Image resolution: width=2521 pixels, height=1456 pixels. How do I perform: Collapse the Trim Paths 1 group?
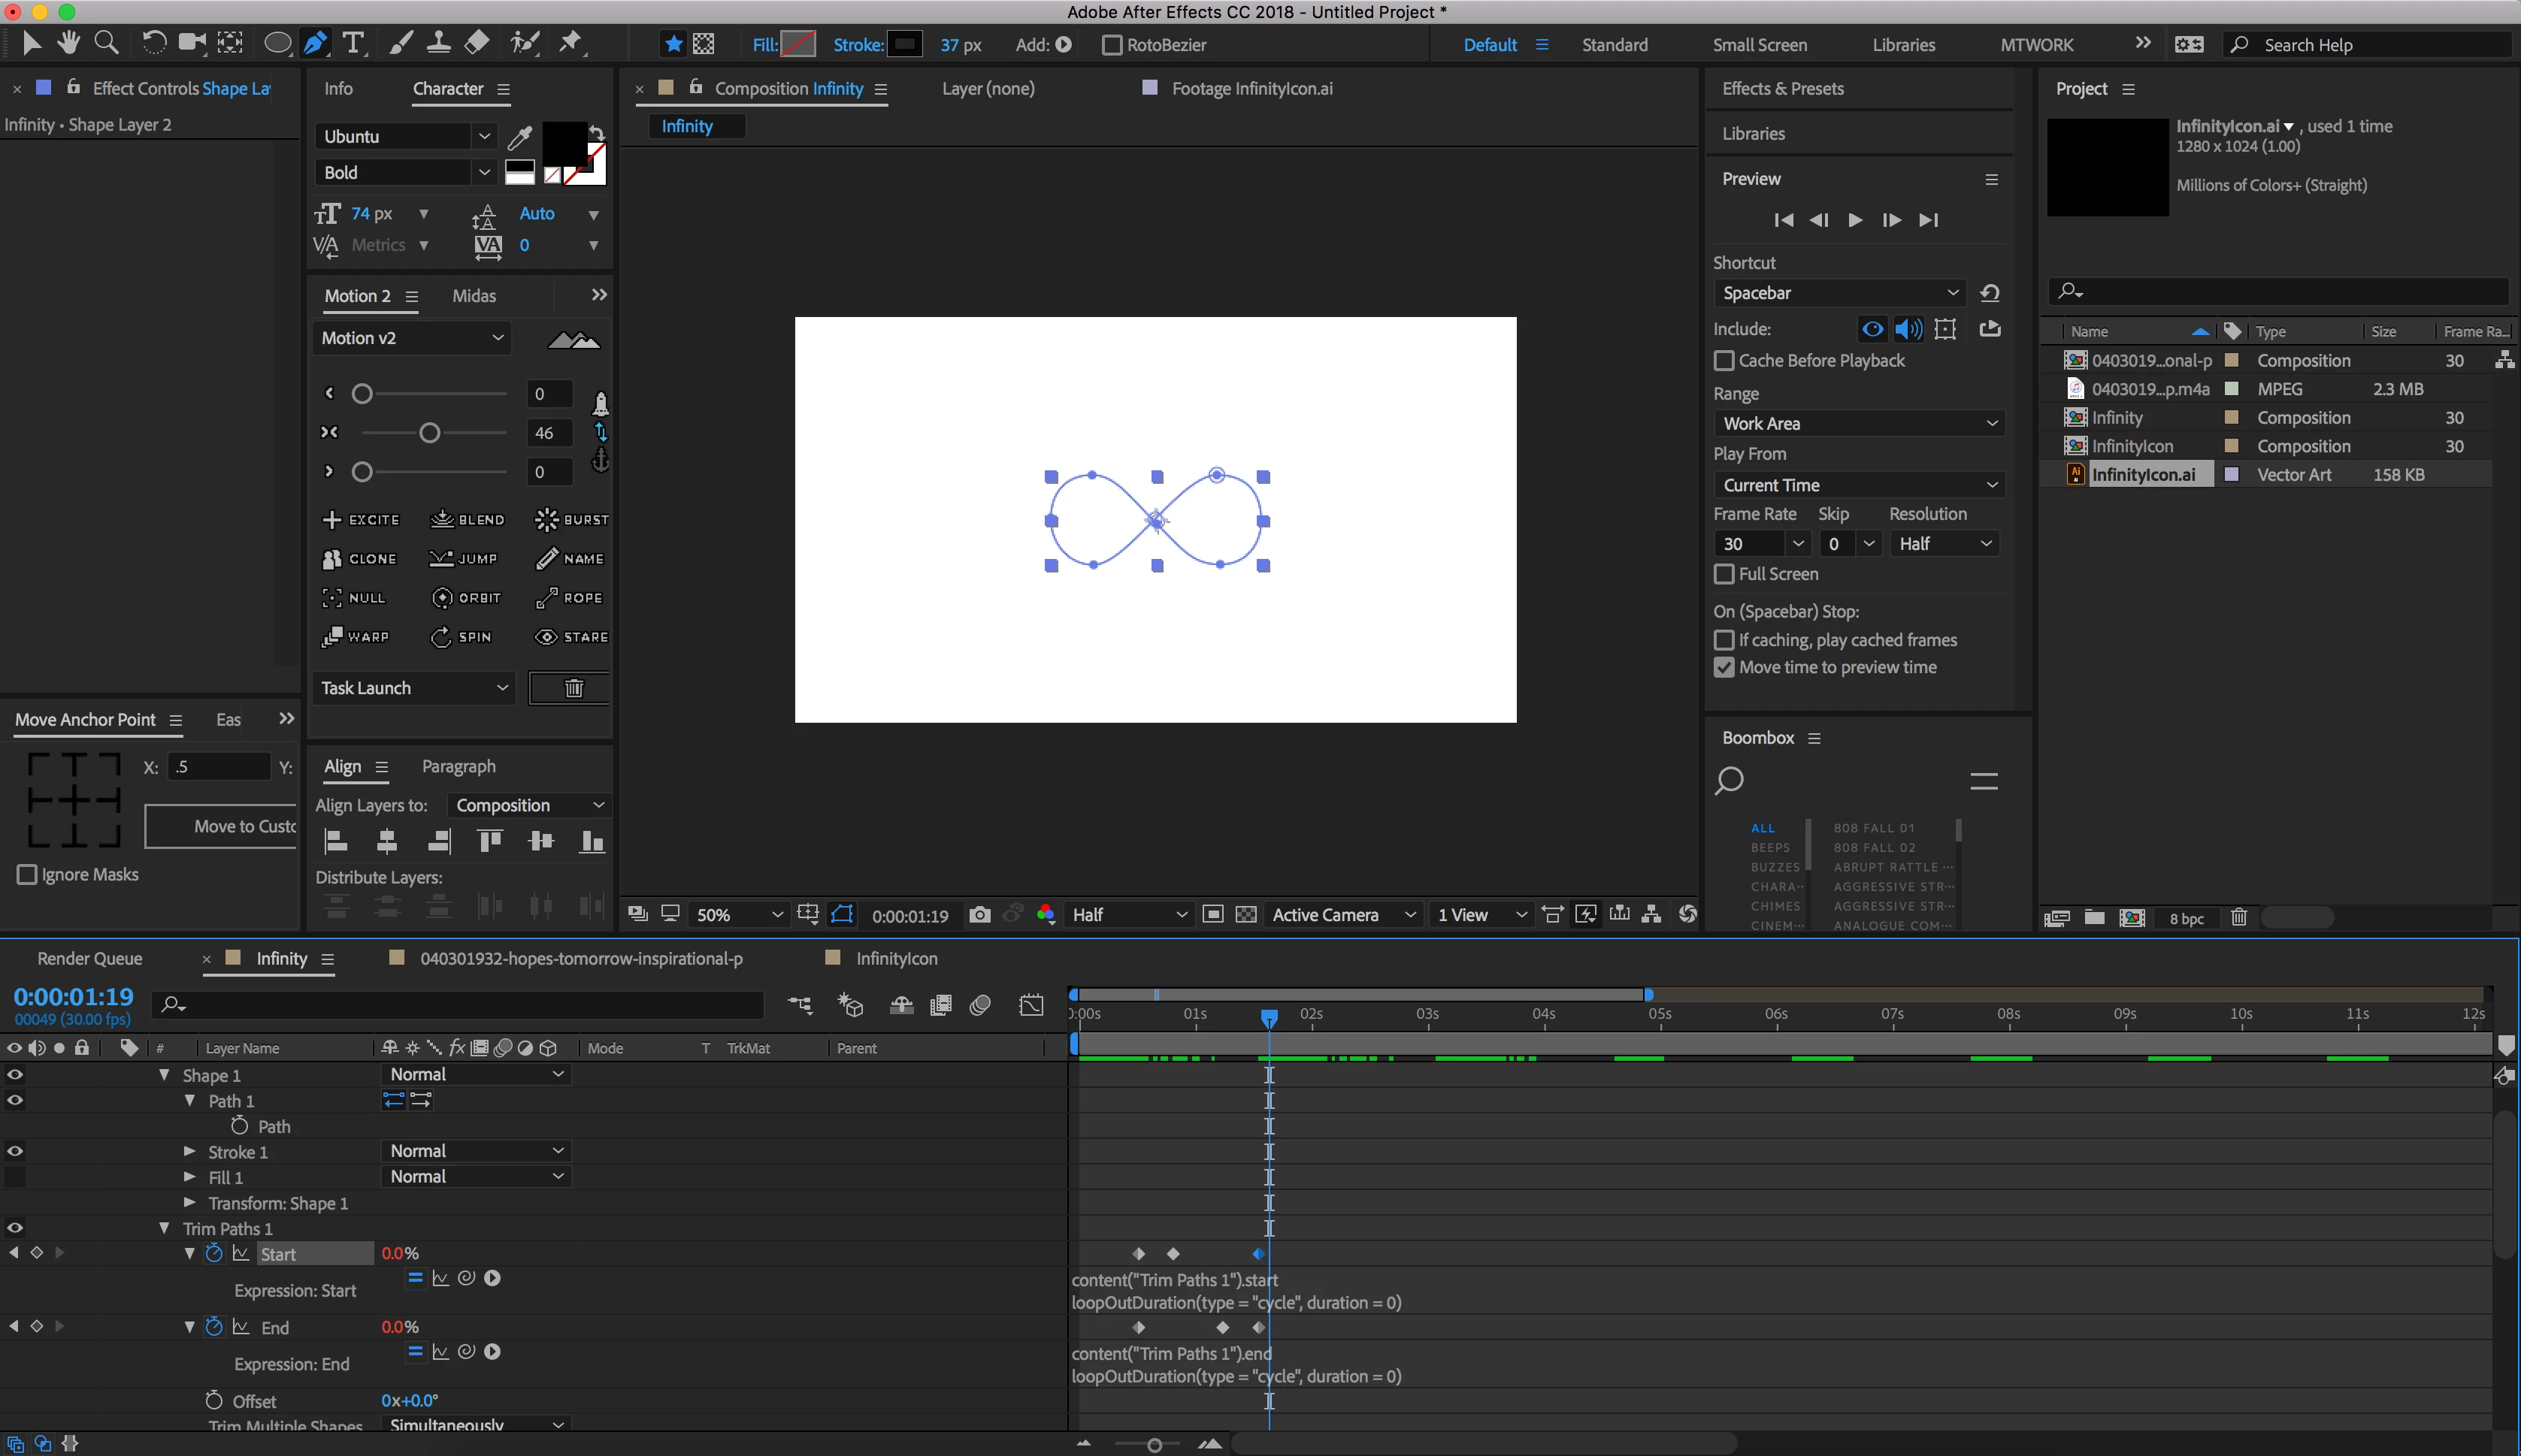click(164, 1228)
